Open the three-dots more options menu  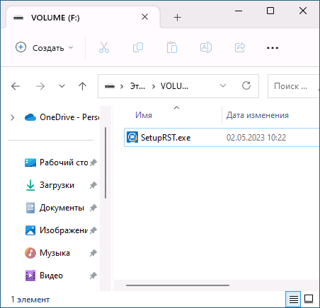click(273, 48)
